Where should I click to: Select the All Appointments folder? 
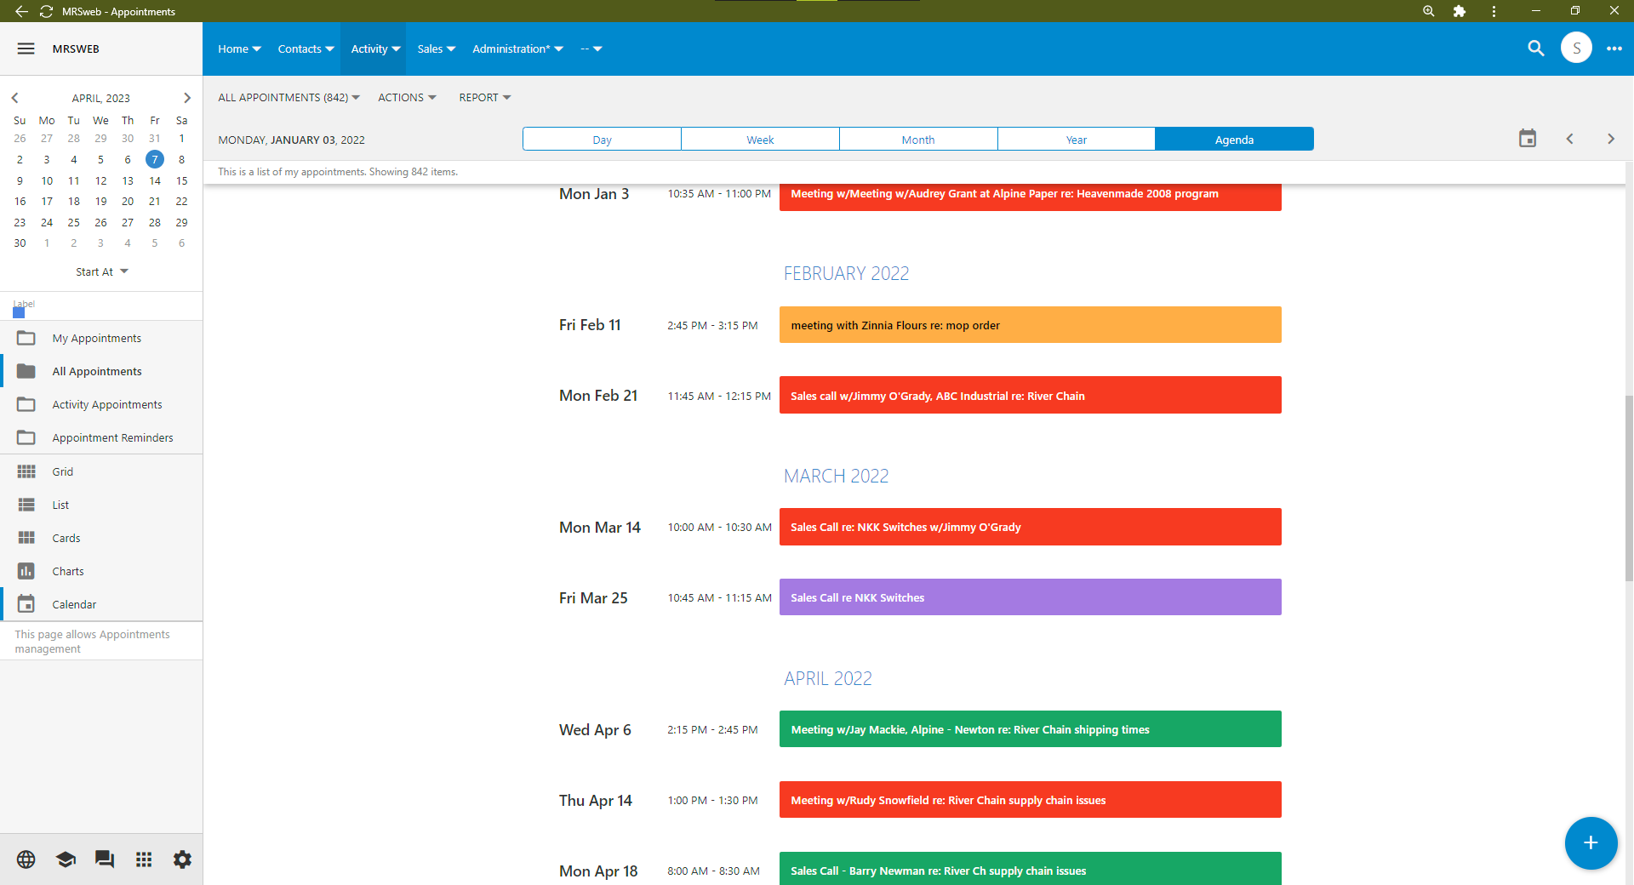(x=96, y=371)
